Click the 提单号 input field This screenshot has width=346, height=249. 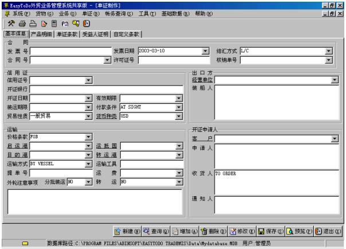pos(61,173)
